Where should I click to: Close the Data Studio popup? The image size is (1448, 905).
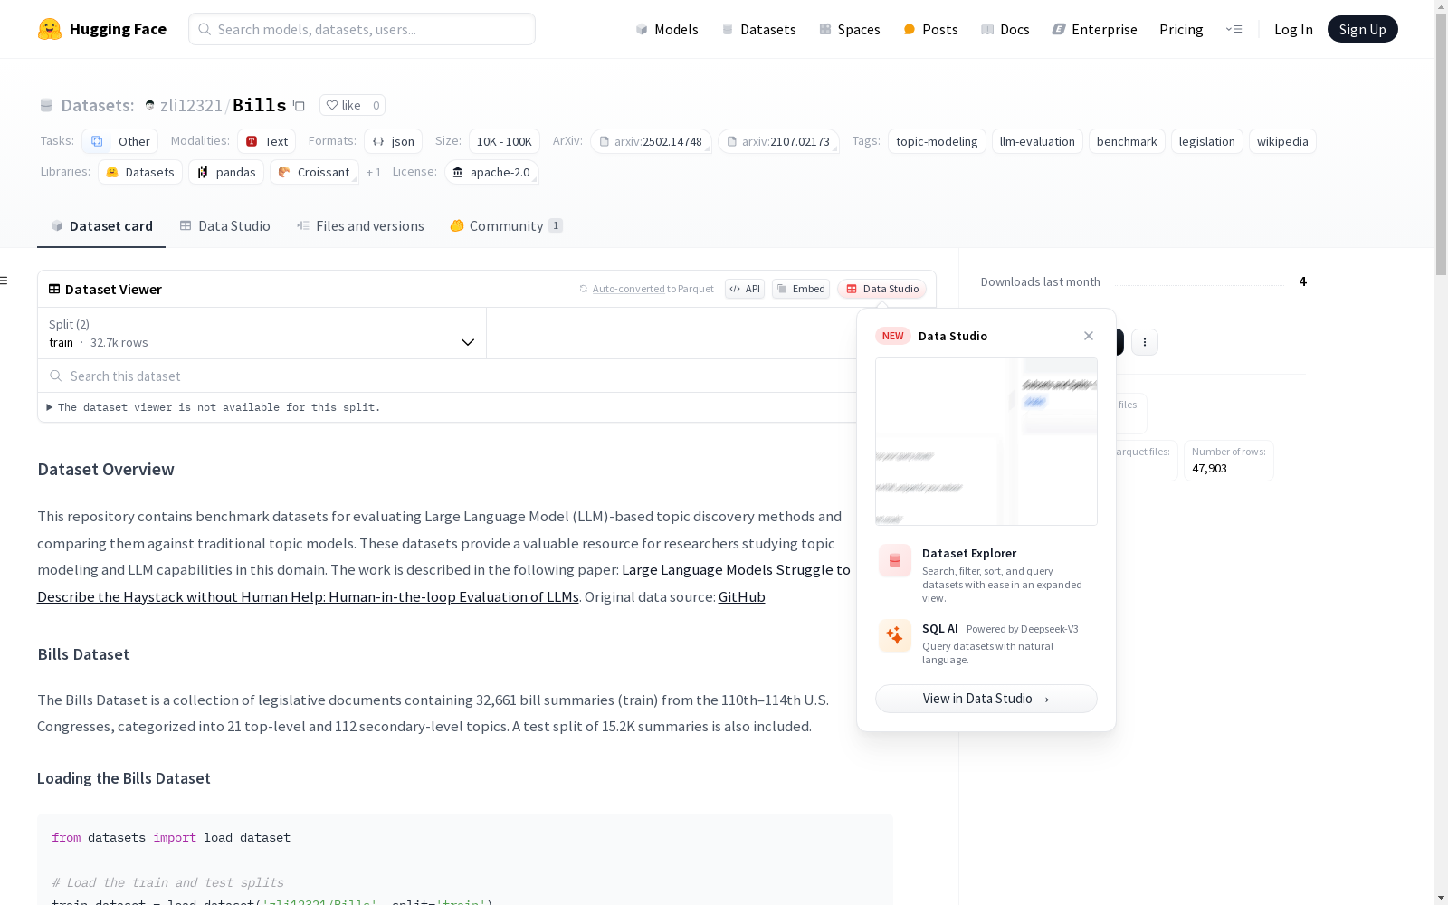(x=1089, y=336)
